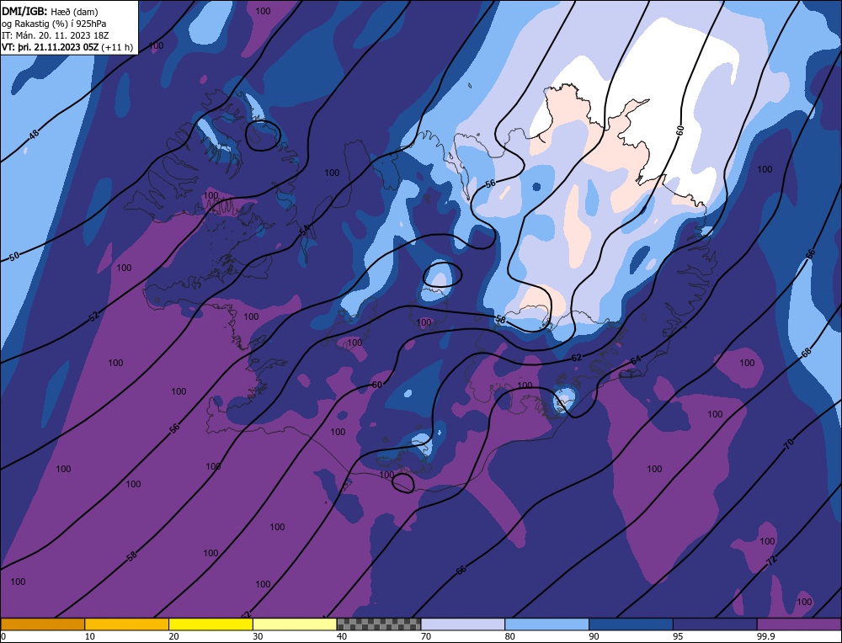842x643 pixels.
Task: Click the '99.9' legend scale value
Action: (765, 636)
